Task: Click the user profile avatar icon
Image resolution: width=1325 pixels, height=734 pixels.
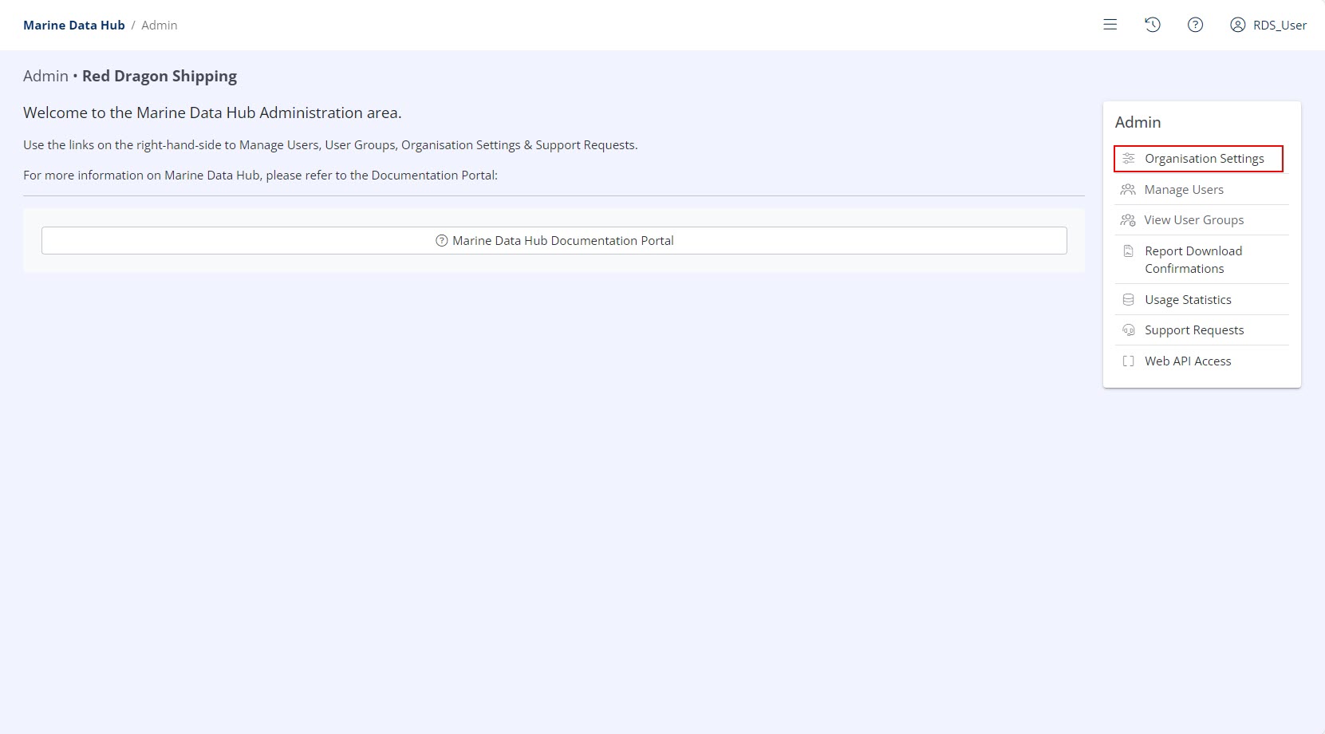Action: (1237, 25)
